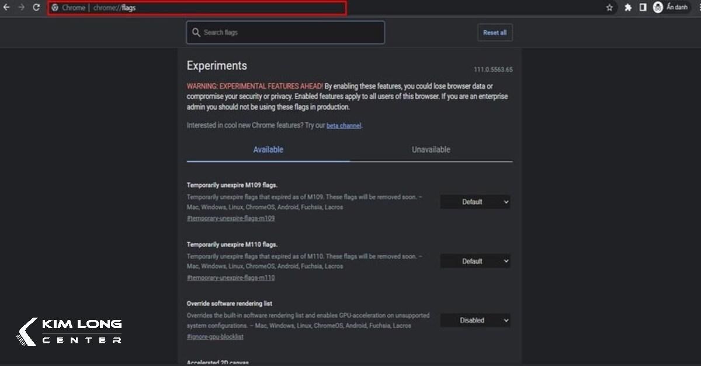Open the beta channel link
The height and width of the screenshot is (366, 701).
coord(343,126)
